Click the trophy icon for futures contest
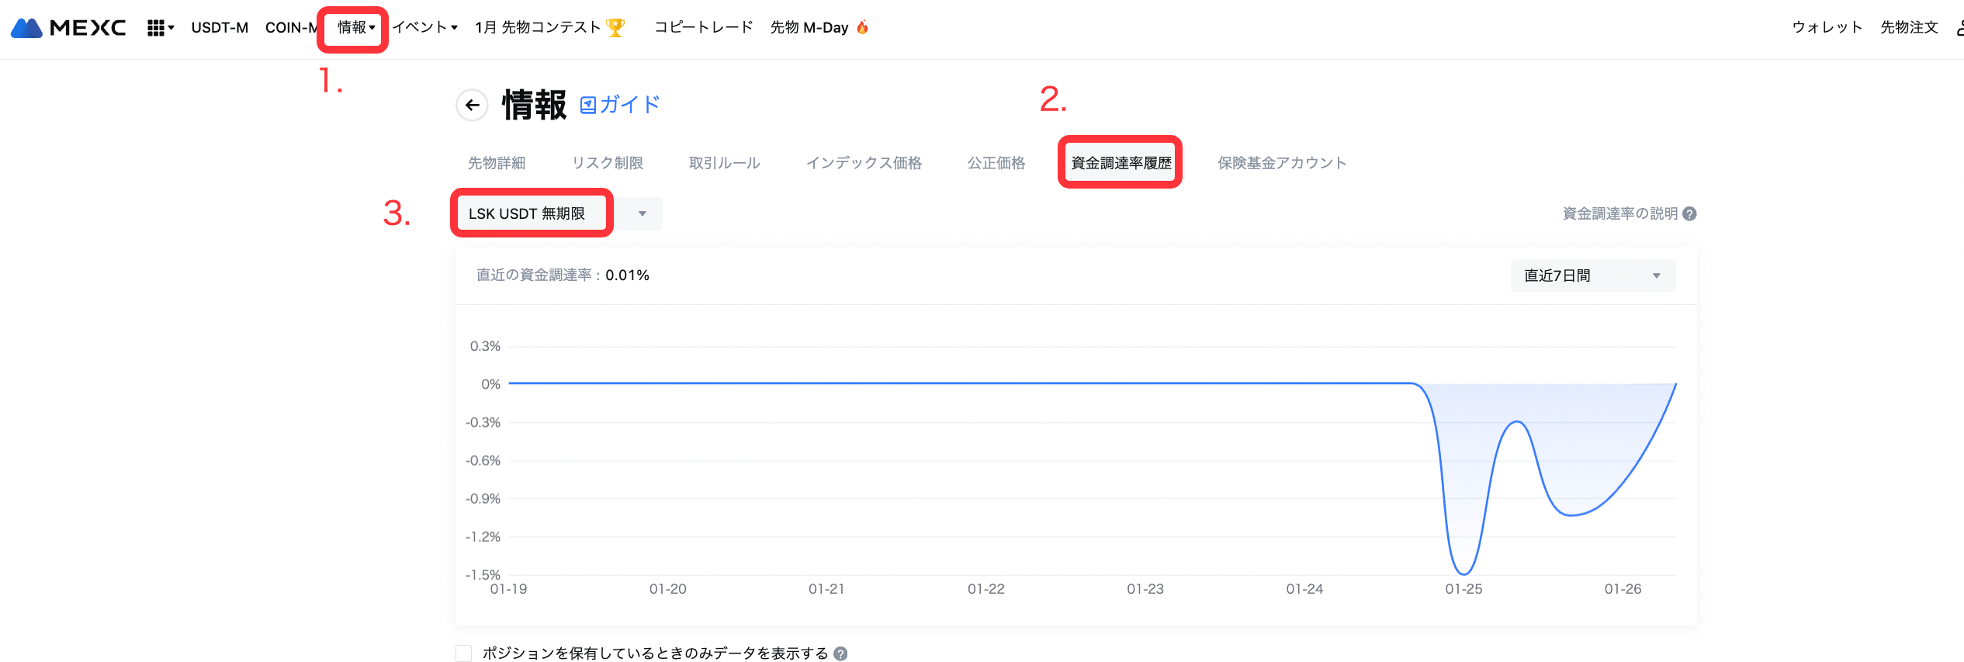The height and width of the screenshot is (662, 1964). 615,28
